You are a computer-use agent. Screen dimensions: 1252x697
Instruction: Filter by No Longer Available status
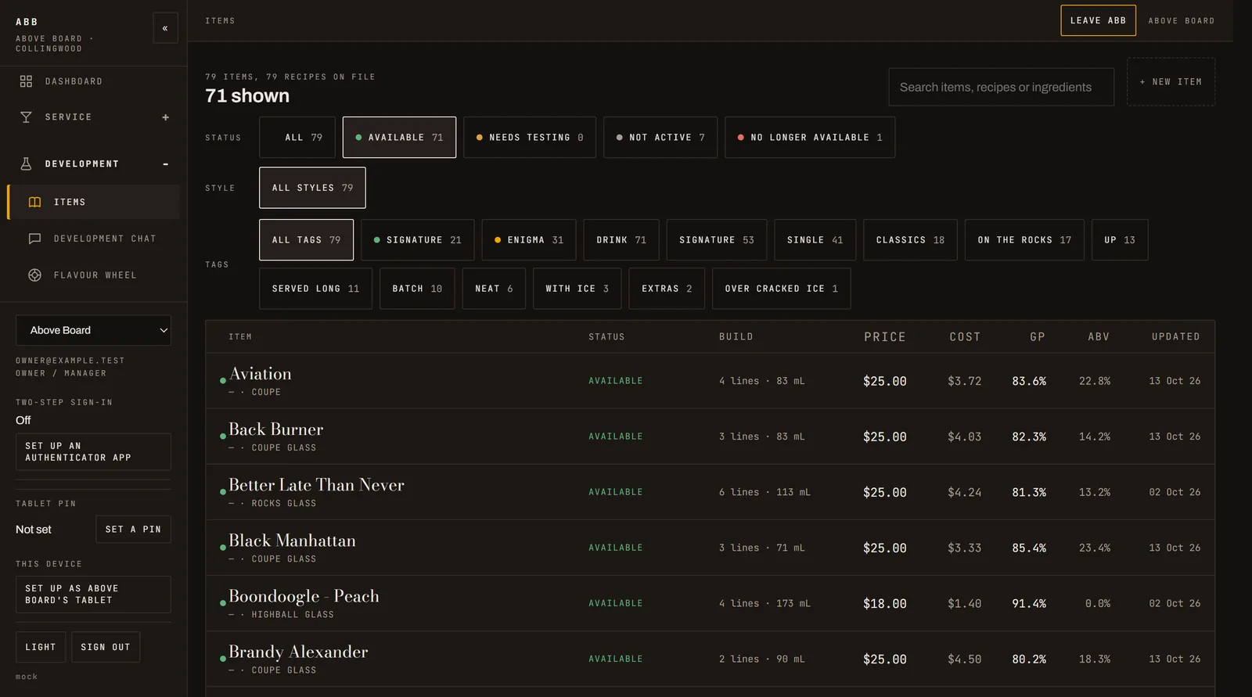pyautogui.click(x=810, y=138)
